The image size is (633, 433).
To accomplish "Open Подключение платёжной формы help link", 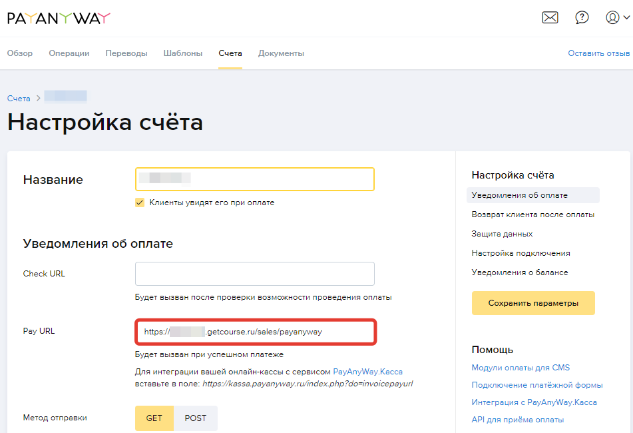I will (x=537, y=385).
